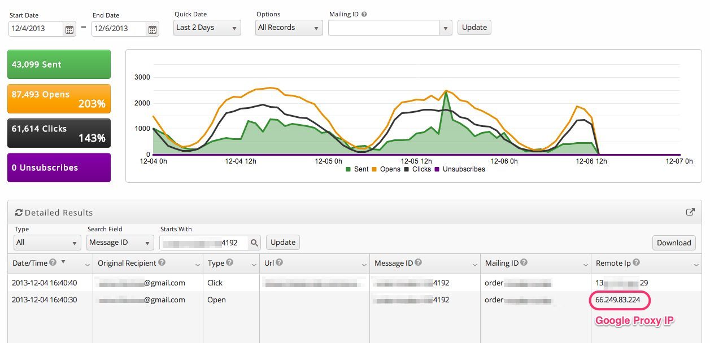Refresh Detailed Results with the reload icon
The image size is (710, 343).
click(19, 213)
